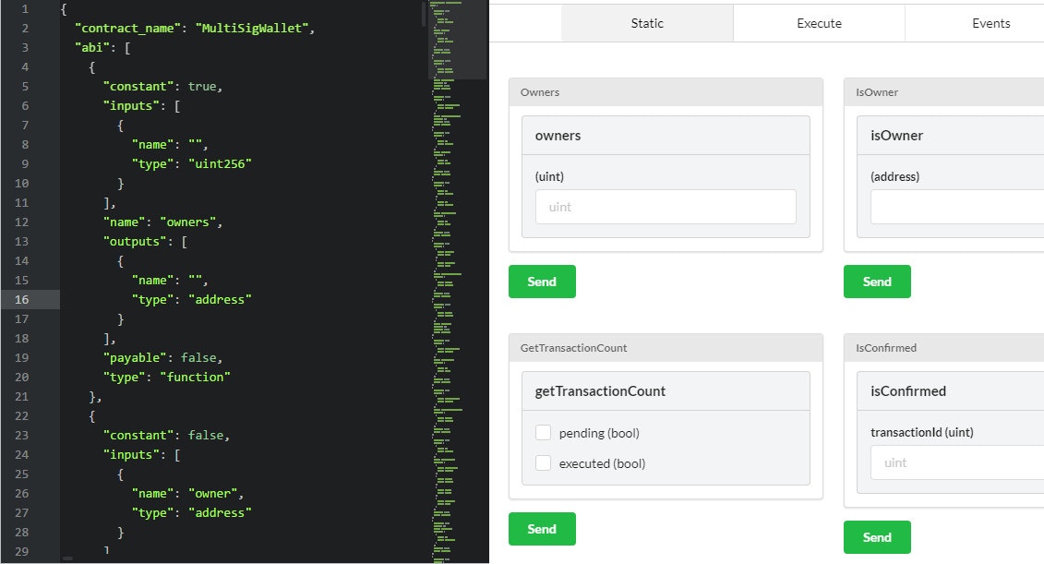Focus the owners uint input field
1044x564 pixels.
click(x=666, y=207)
